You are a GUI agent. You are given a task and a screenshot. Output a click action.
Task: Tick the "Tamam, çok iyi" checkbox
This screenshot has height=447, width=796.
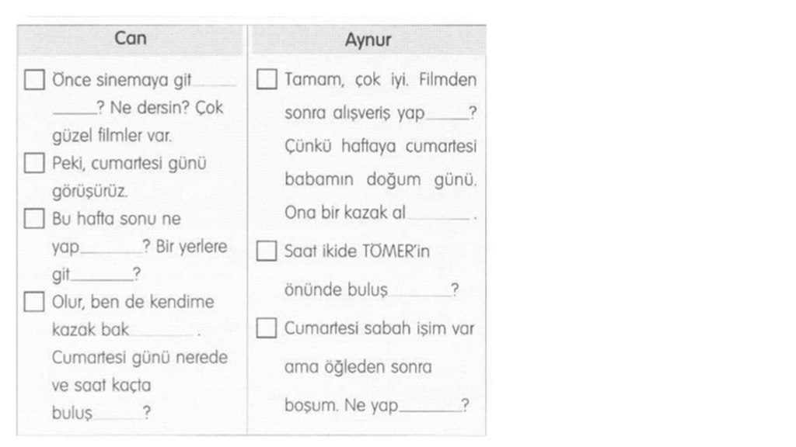(267, 81)
